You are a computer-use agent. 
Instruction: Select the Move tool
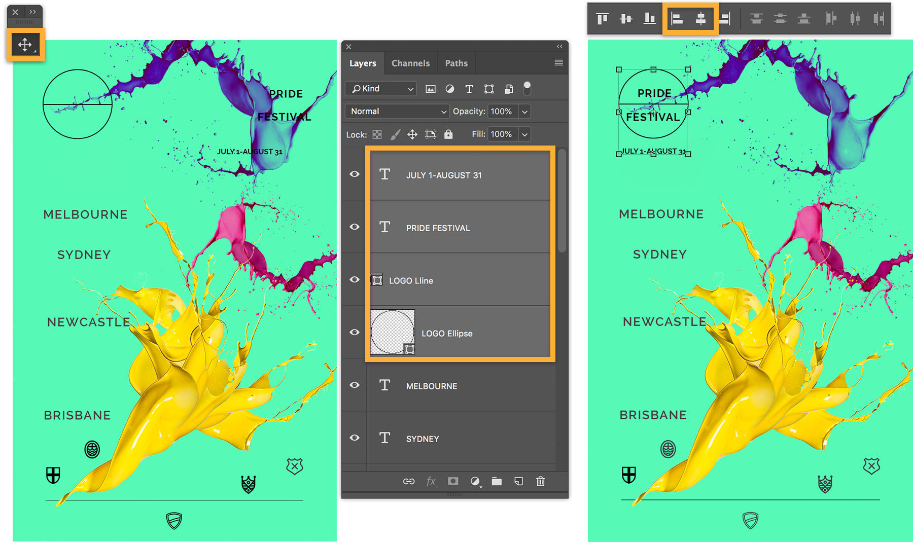click(x=25, y=45)
